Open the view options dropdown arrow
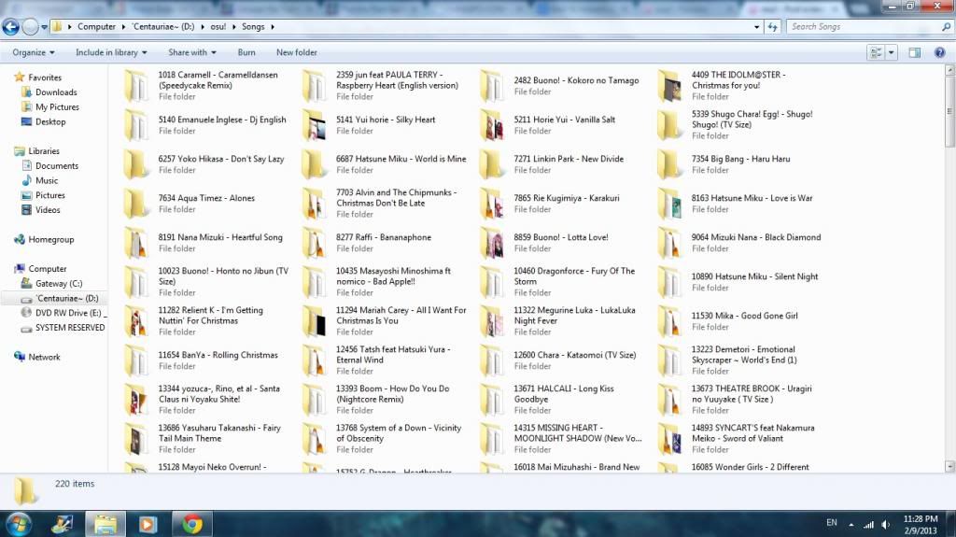956x537 pixels. click(891, 52)
